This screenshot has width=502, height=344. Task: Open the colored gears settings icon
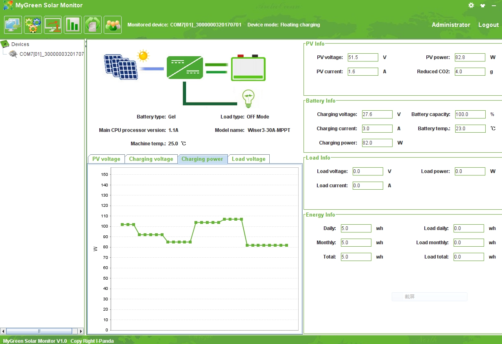click(33, 25)
